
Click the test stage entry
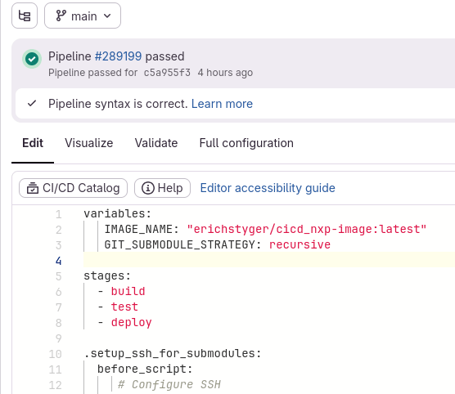pos(124,307)
